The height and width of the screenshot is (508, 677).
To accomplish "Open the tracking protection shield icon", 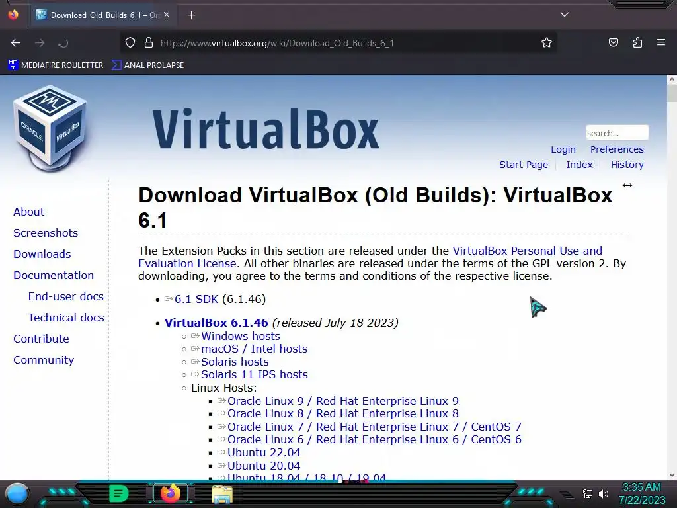I will tap(130, 43).
